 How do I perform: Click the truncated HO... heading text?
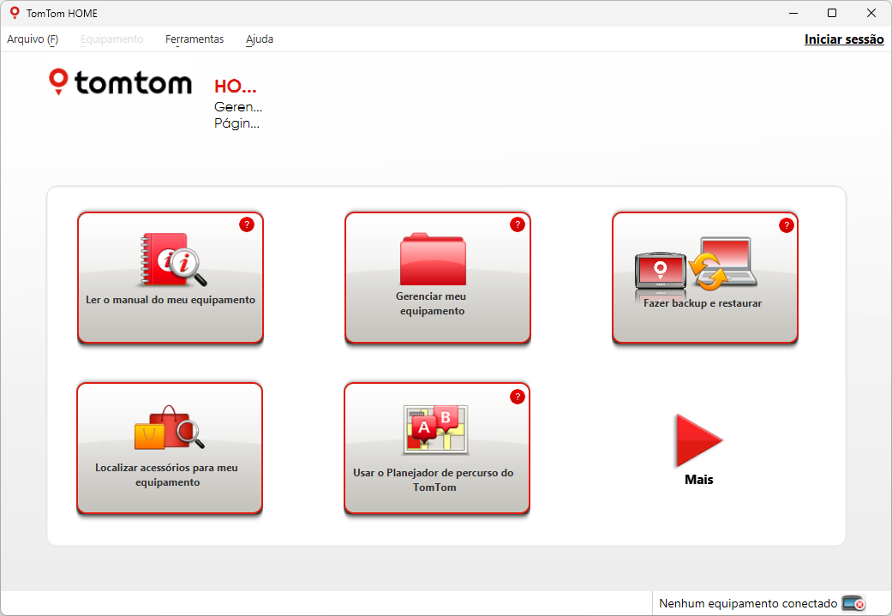[236, 87]
